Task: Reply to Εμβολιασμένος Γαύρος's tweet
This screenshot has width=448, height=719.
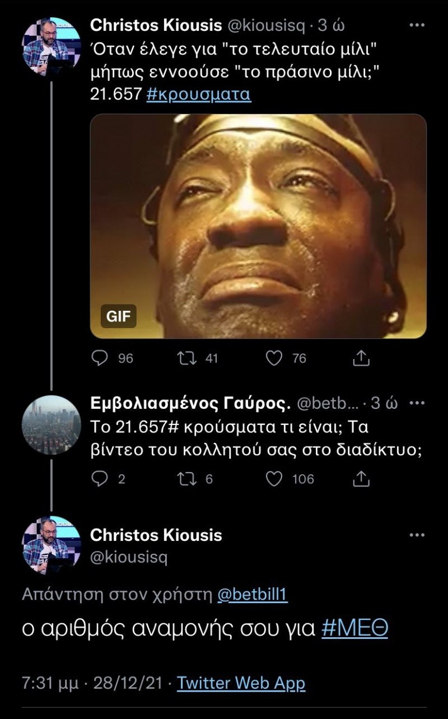Action: 99,479
